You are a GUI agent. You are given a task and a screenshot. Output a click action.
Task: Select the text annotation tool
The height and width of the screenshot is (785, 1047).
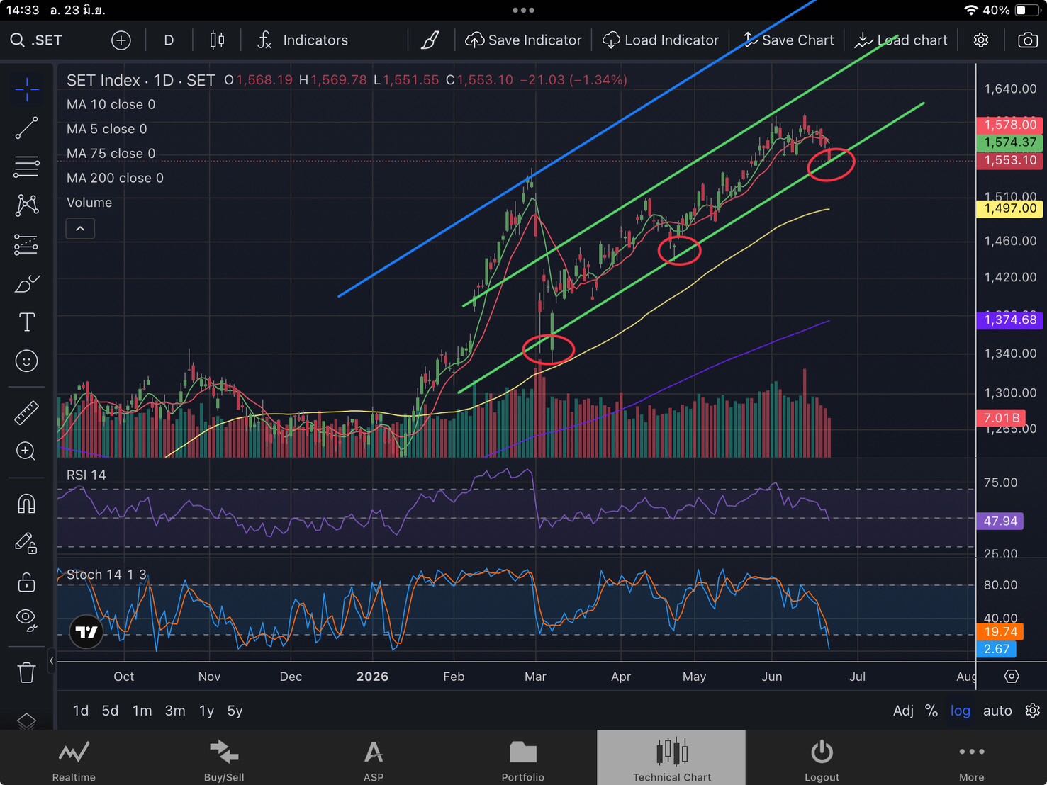26,322
